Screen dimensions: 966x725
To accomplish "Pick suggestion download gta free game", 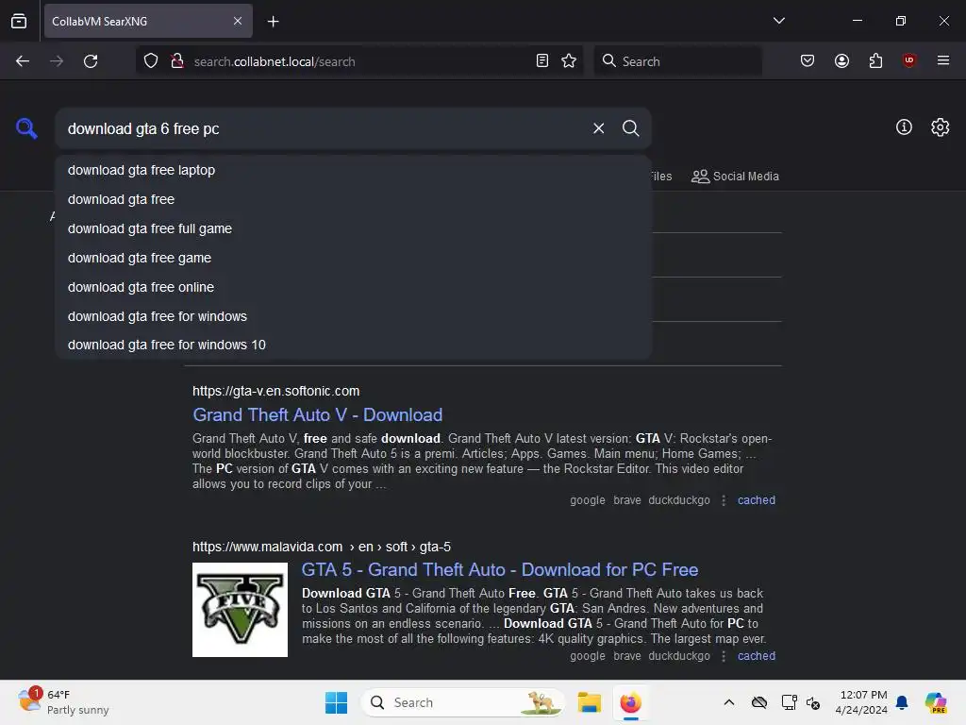I will tap(354, 258).
